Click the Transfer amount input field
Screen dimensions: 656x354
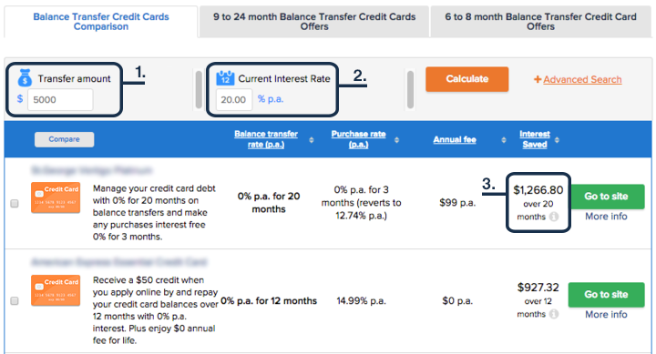60,100
